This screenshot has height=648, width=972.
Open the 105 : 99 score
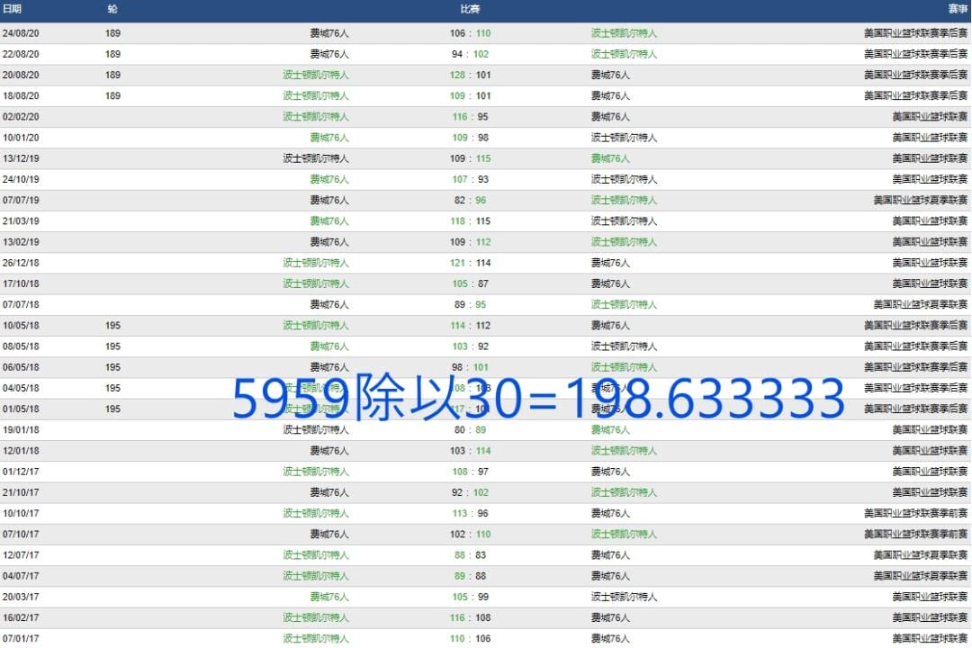point(470,598)
